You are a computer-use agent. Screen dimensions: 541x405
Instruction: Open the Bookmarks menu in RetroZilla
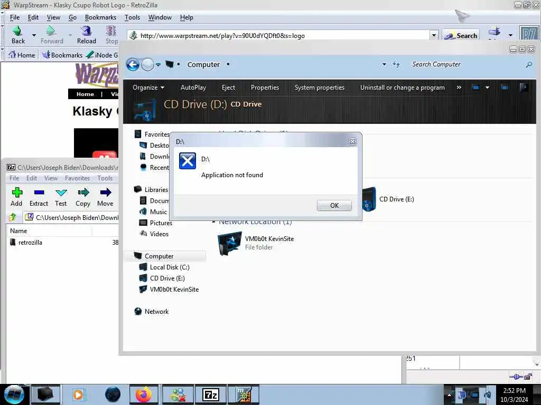click(x=100, y=17)
